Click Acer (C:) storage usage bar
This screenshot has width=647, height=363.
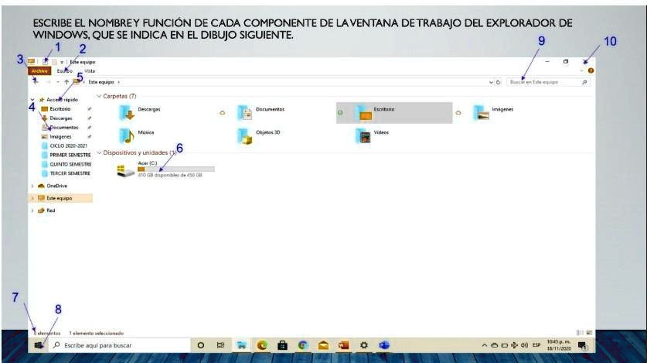[176, 170]
